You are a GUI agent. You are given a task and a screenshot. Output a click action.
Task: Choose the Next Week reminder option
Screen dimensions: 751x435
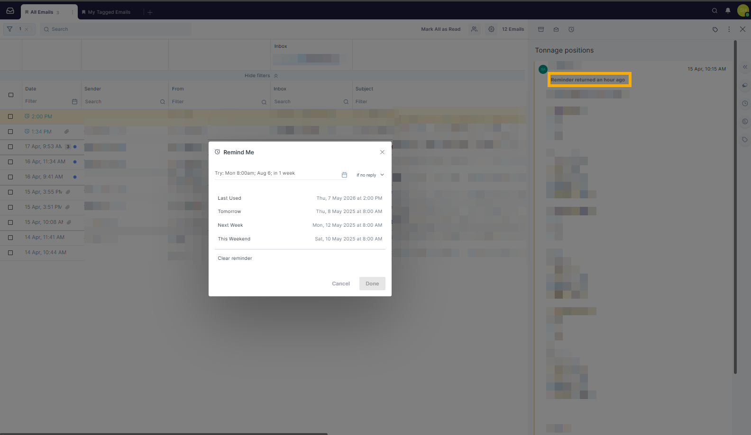[x=300, y=225]
